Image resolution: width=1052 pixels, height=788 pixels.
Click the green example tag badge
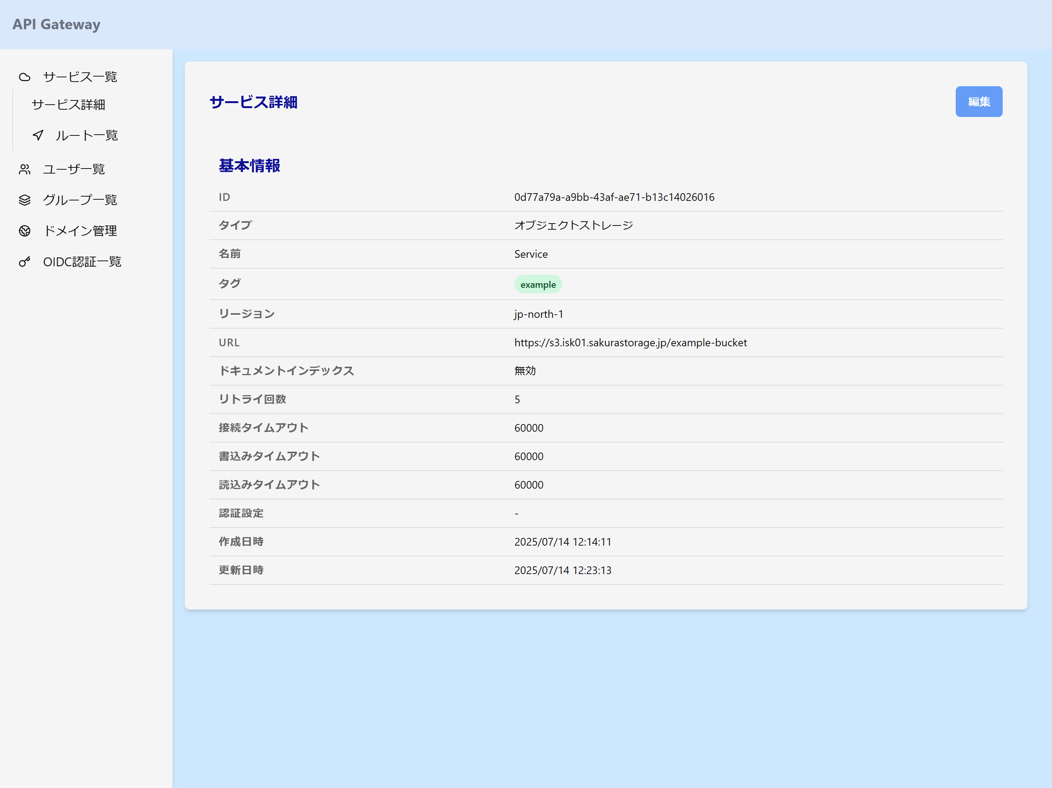coord(538,284)
